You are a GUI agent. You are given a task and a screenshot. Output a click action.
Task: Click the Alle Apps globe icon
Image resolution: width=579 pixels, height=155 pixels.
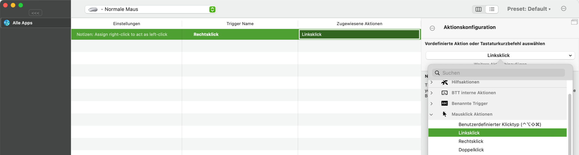[x=7, y=23]
